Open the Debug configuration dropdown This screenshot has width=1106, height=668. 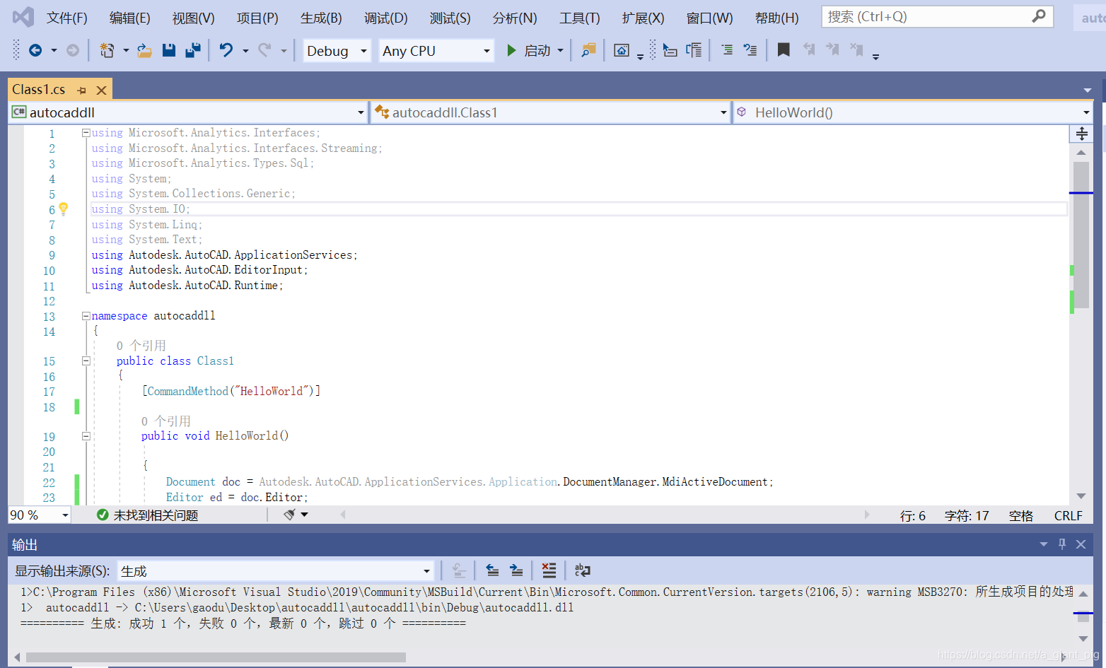[337, 51]
